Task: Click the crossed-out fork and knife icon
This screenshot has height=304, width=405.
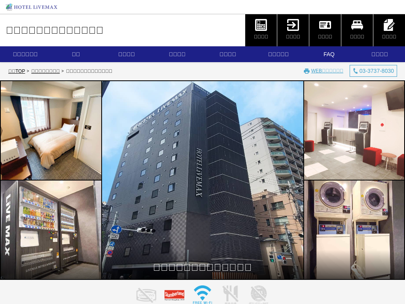Action: coord(230,294)
